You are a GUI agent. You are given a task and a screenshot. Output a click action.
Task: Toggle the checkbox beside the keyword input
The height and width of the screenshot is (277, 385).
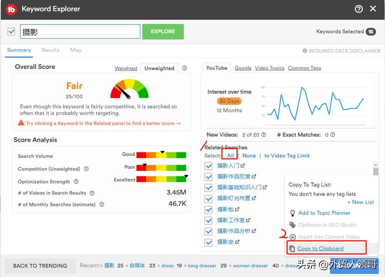coord(11,32)
